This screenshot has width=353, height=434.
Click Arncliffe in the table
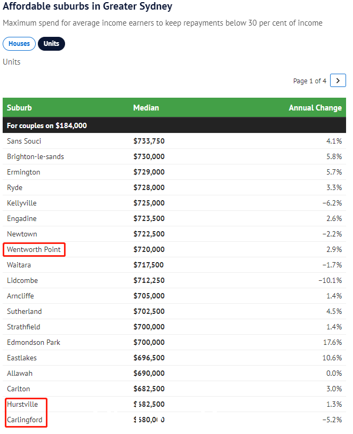click(x=20, y=296)
